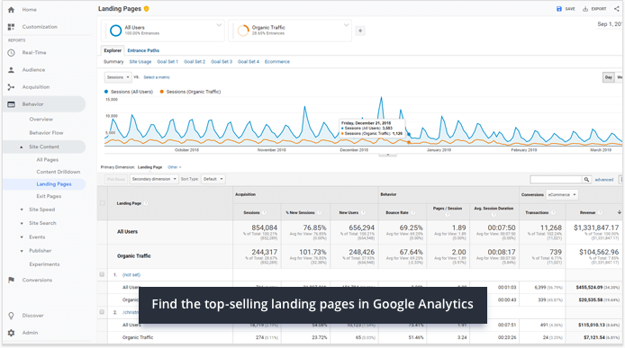Open the Customization grid icon
Image resolution: width=625 pixels, height=348 pixels.
point(11,27)
